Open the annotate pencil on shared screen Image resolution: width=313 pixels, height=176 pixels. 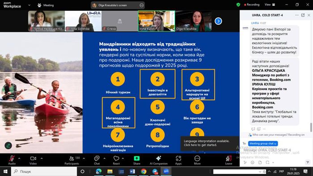(8, 146)
